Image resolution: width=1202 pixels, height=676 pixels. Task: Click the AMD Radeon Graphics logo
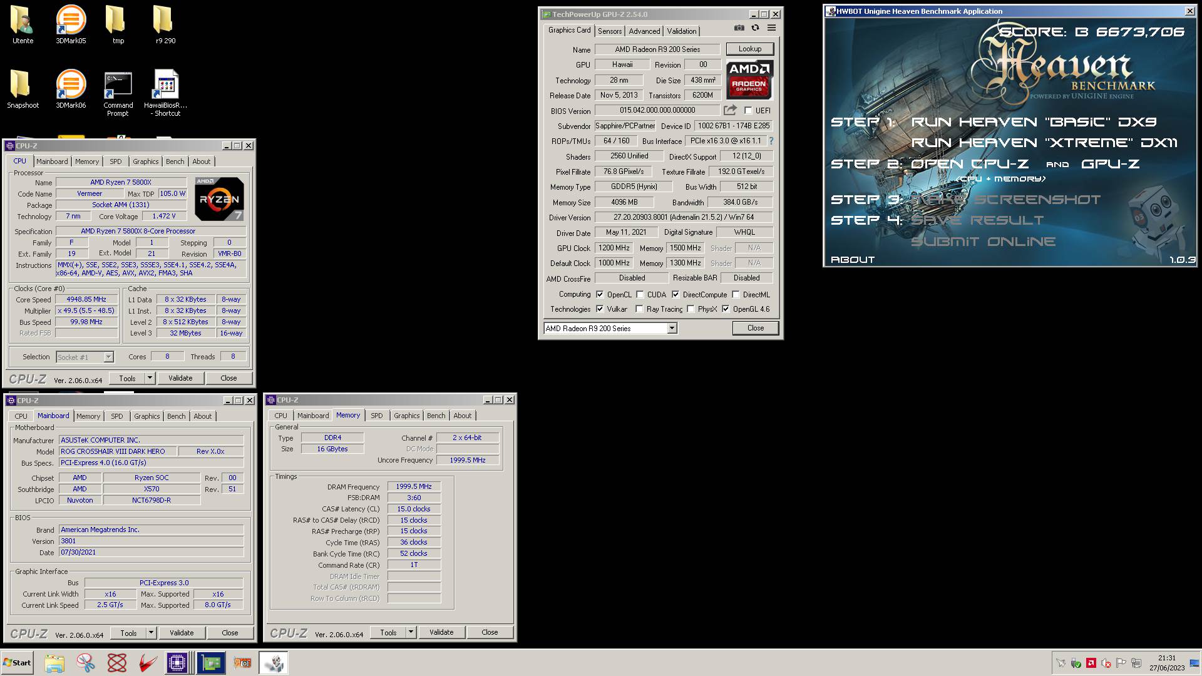coord(749,79)
